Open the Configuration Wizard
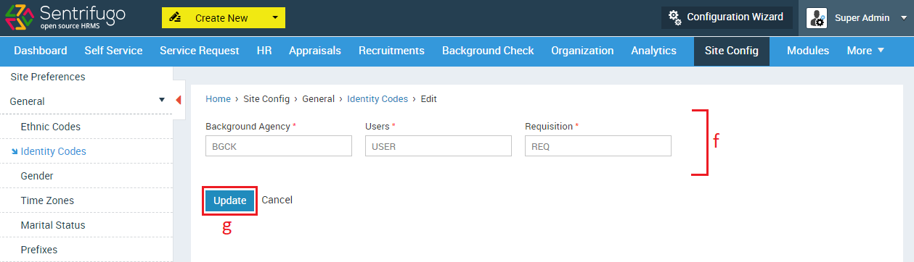The width and height of the screenshot is (914, 262). point(726,17)
